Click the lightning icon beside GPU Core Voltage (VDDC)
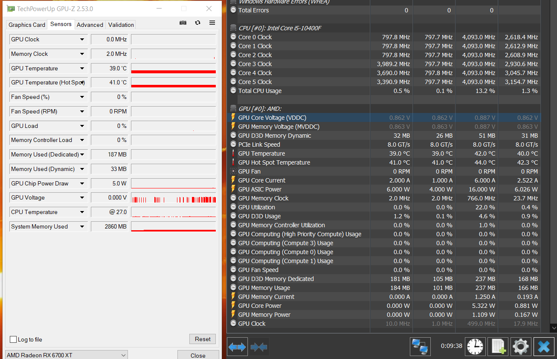 233,118
